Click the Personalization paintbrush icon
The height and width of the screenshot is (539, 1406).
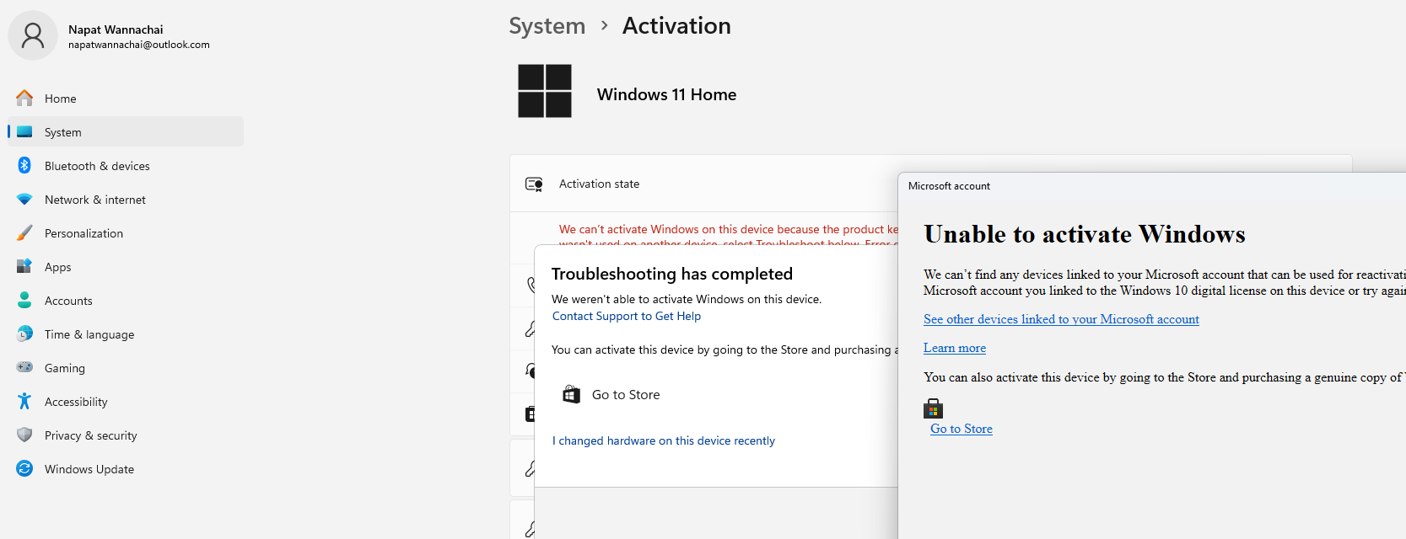(x=24, y=233)
